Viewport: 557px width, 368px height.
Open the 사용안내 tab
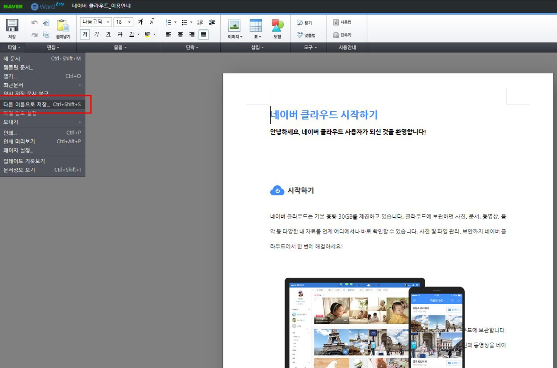coord(347,47)
